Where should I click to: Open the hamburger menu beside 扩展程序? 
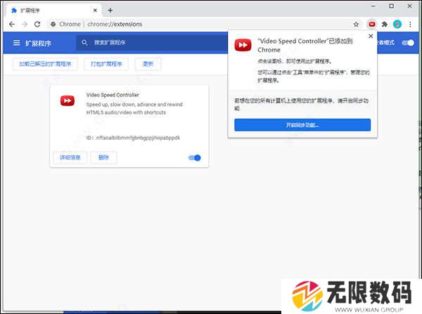click(17, 43)
